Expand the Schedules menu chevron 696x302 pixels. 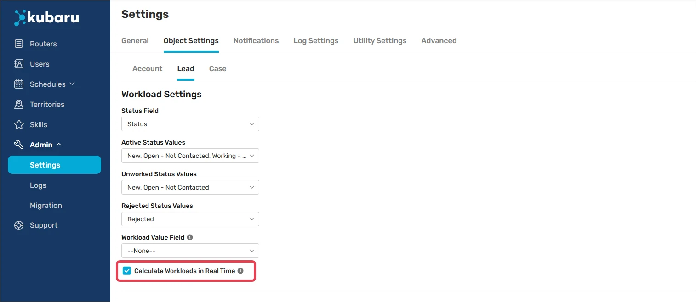(x=72, y=84)
